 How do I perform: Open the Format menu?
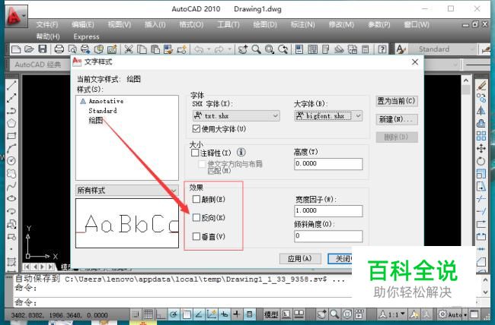click(191, 24)
